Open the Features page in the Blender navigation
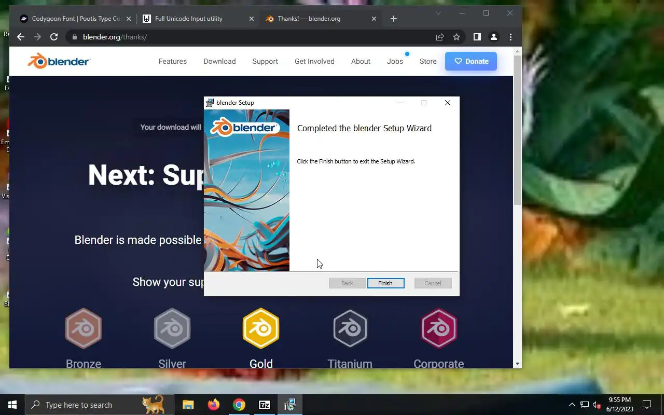 pyautogui.click(x=173, y=61)
